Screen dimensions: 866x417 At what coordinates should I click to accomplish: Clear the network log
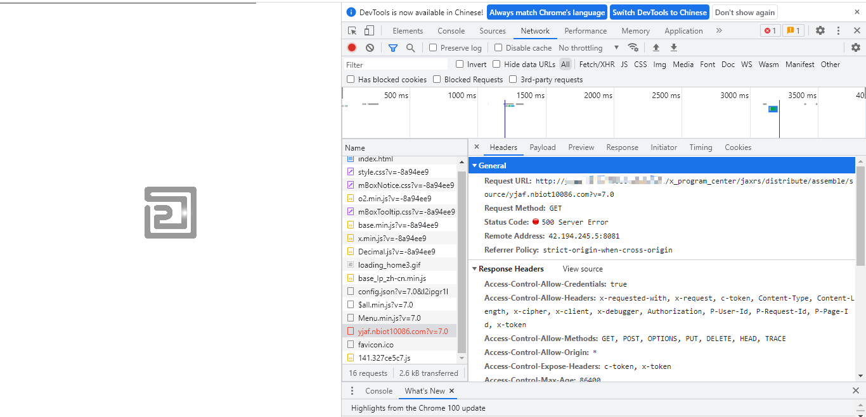pyautogui.click(x=370, y=47)
